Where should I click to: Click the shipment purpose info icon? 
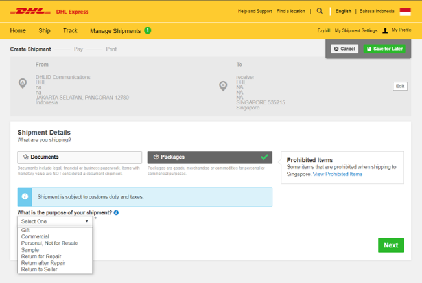point(116,212)
